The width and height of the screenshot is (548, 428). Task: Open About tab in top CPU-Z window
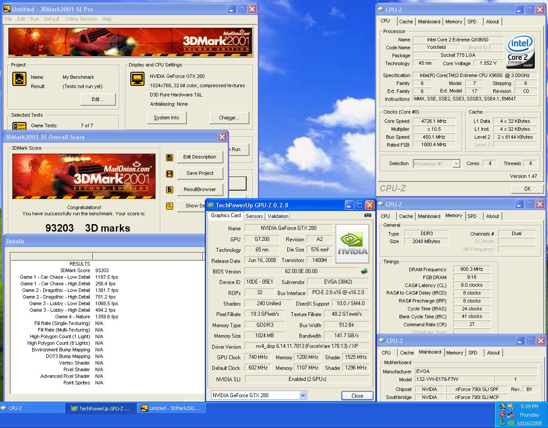492,22
